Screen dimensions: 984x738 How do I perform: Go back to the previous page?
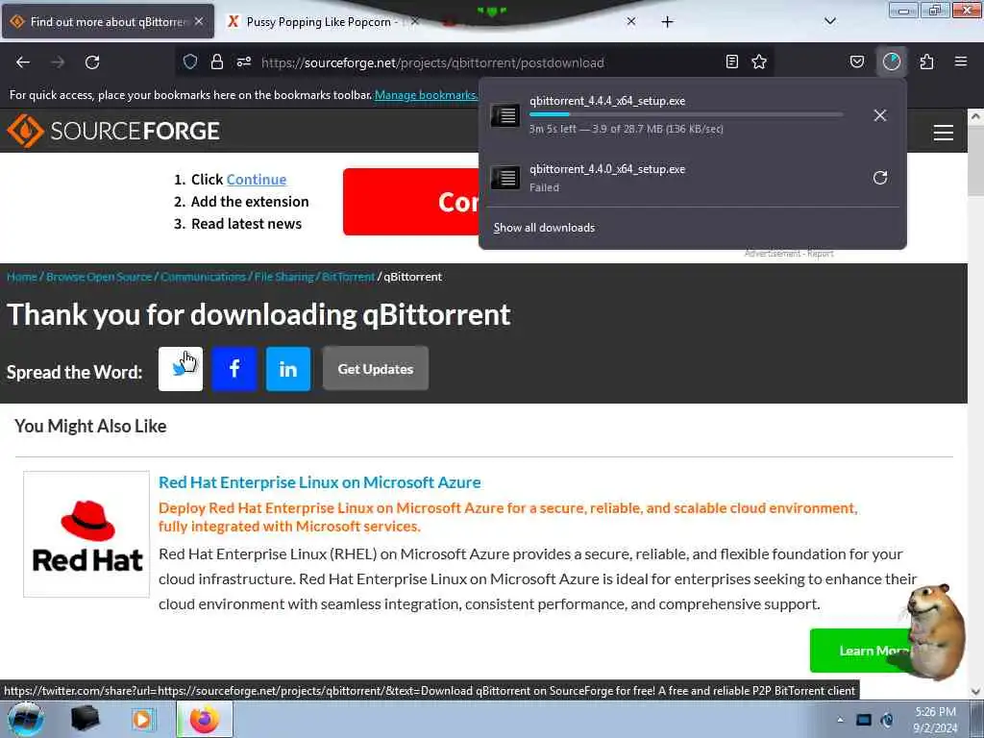click(23, 62)
